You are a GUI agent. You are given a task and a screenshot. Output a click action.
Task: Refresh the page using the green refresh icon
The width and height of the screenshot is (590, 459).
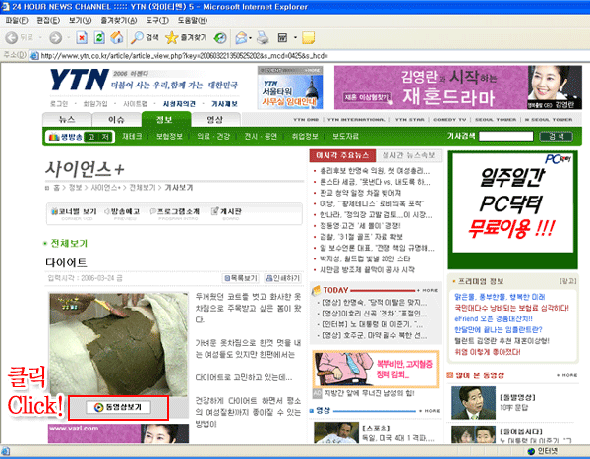(99, 37)
